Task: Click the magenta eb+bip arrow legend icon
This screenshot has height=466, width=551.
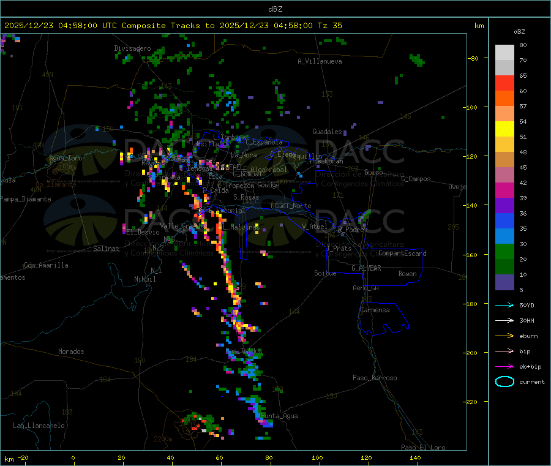Action: (504, 367)
